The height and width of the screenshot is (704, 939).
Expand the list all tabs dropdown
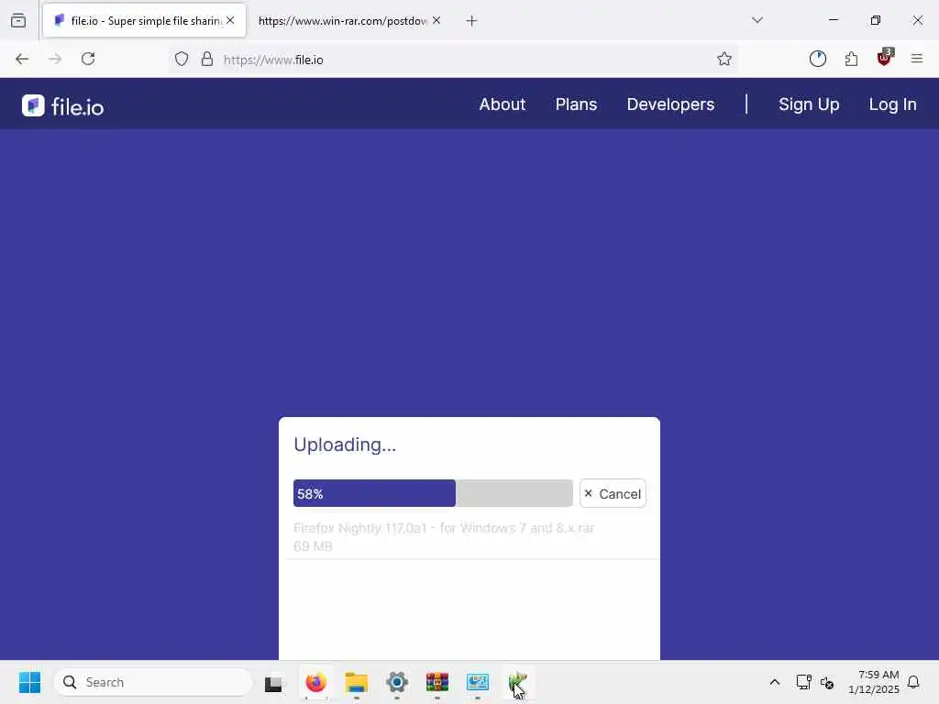tap(757, 20)
